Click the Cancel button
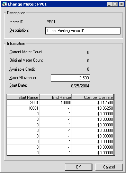Image resolution: width=126 pixels, height=173 pixels. (x=109, y=167)
